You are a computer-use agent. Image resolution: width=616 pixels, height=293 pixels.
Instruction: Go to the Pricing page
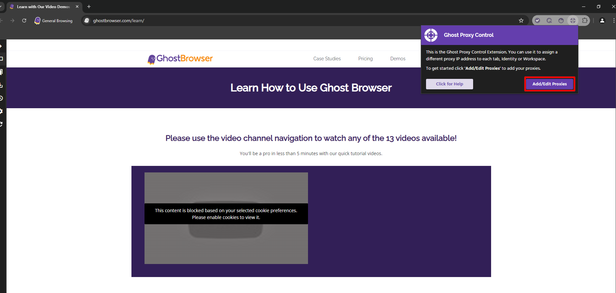(x=365, y=59)
